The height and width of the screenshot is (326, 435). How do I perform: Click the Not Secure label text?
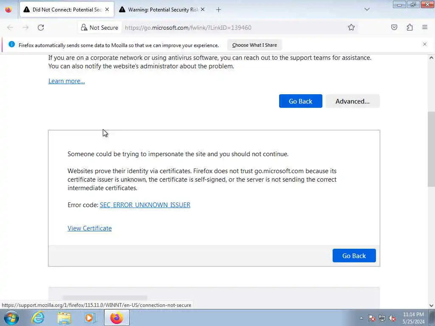click(x=104, y=28)
